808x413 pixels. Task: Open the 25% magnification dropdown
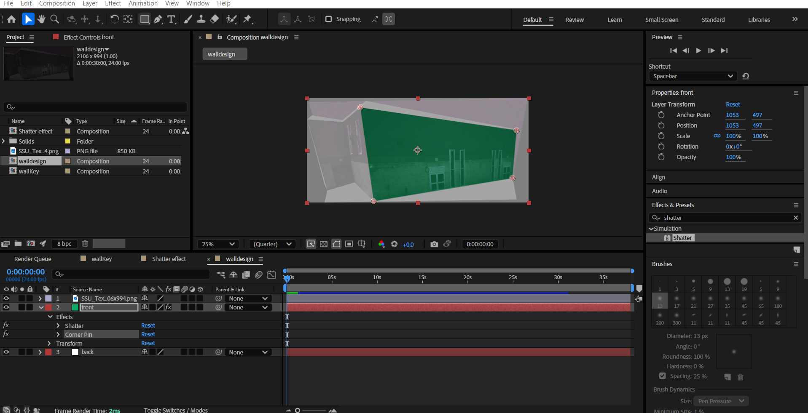(218, 244)
